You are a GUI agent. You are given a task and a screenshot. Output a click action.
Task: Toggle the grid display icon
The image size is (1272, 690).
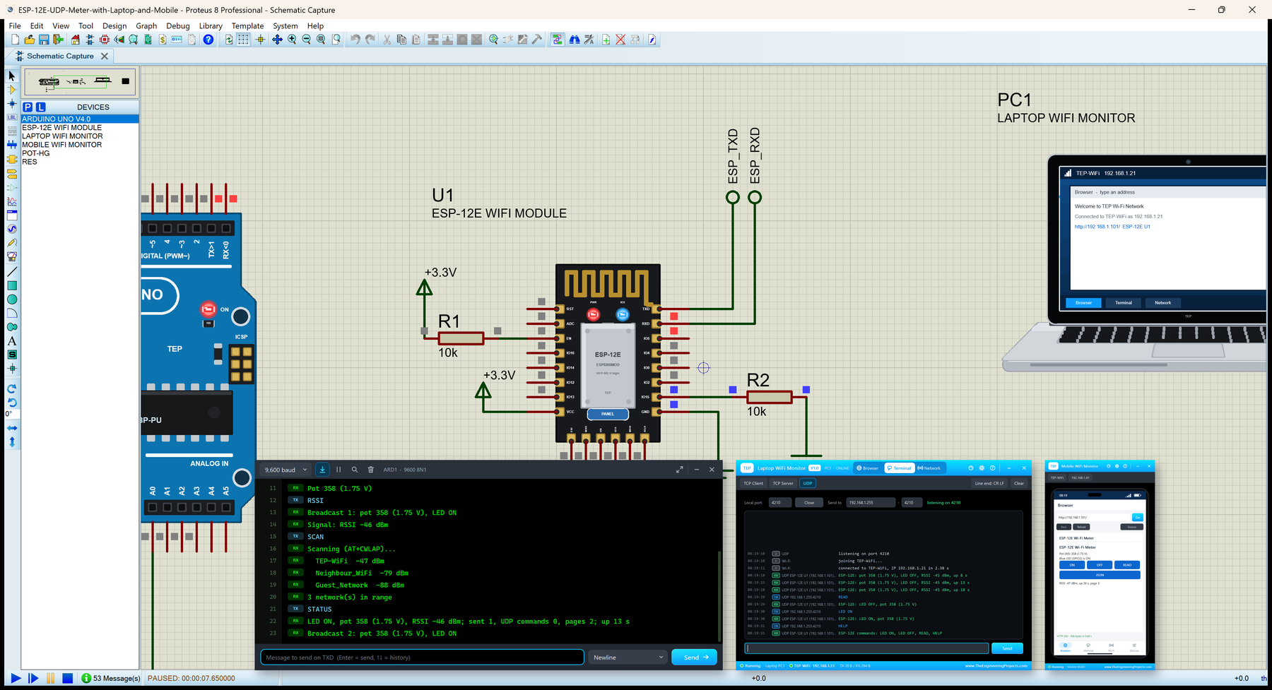tap(243, 40)
